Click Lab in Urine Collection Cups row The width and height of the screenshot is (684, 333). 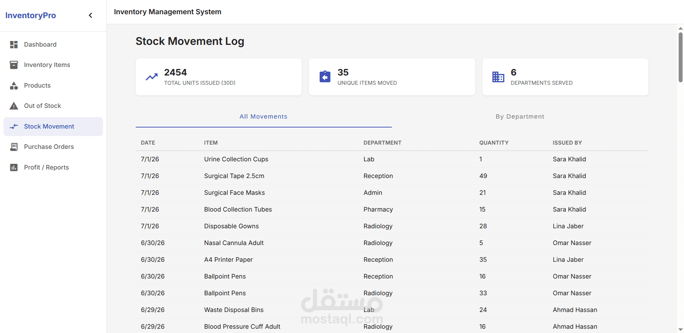(369, 159)
